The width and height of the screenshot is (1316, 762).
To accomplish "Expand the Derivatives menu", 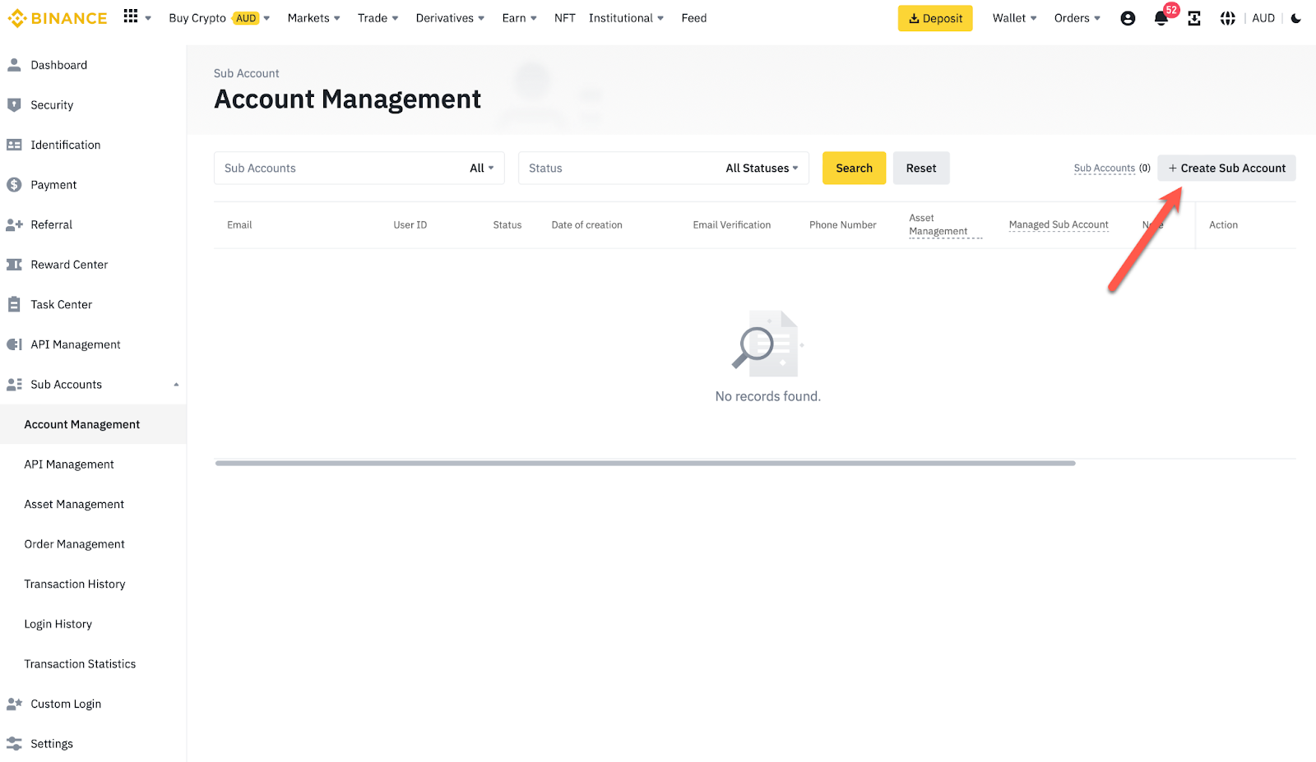I will click(450, 18).
